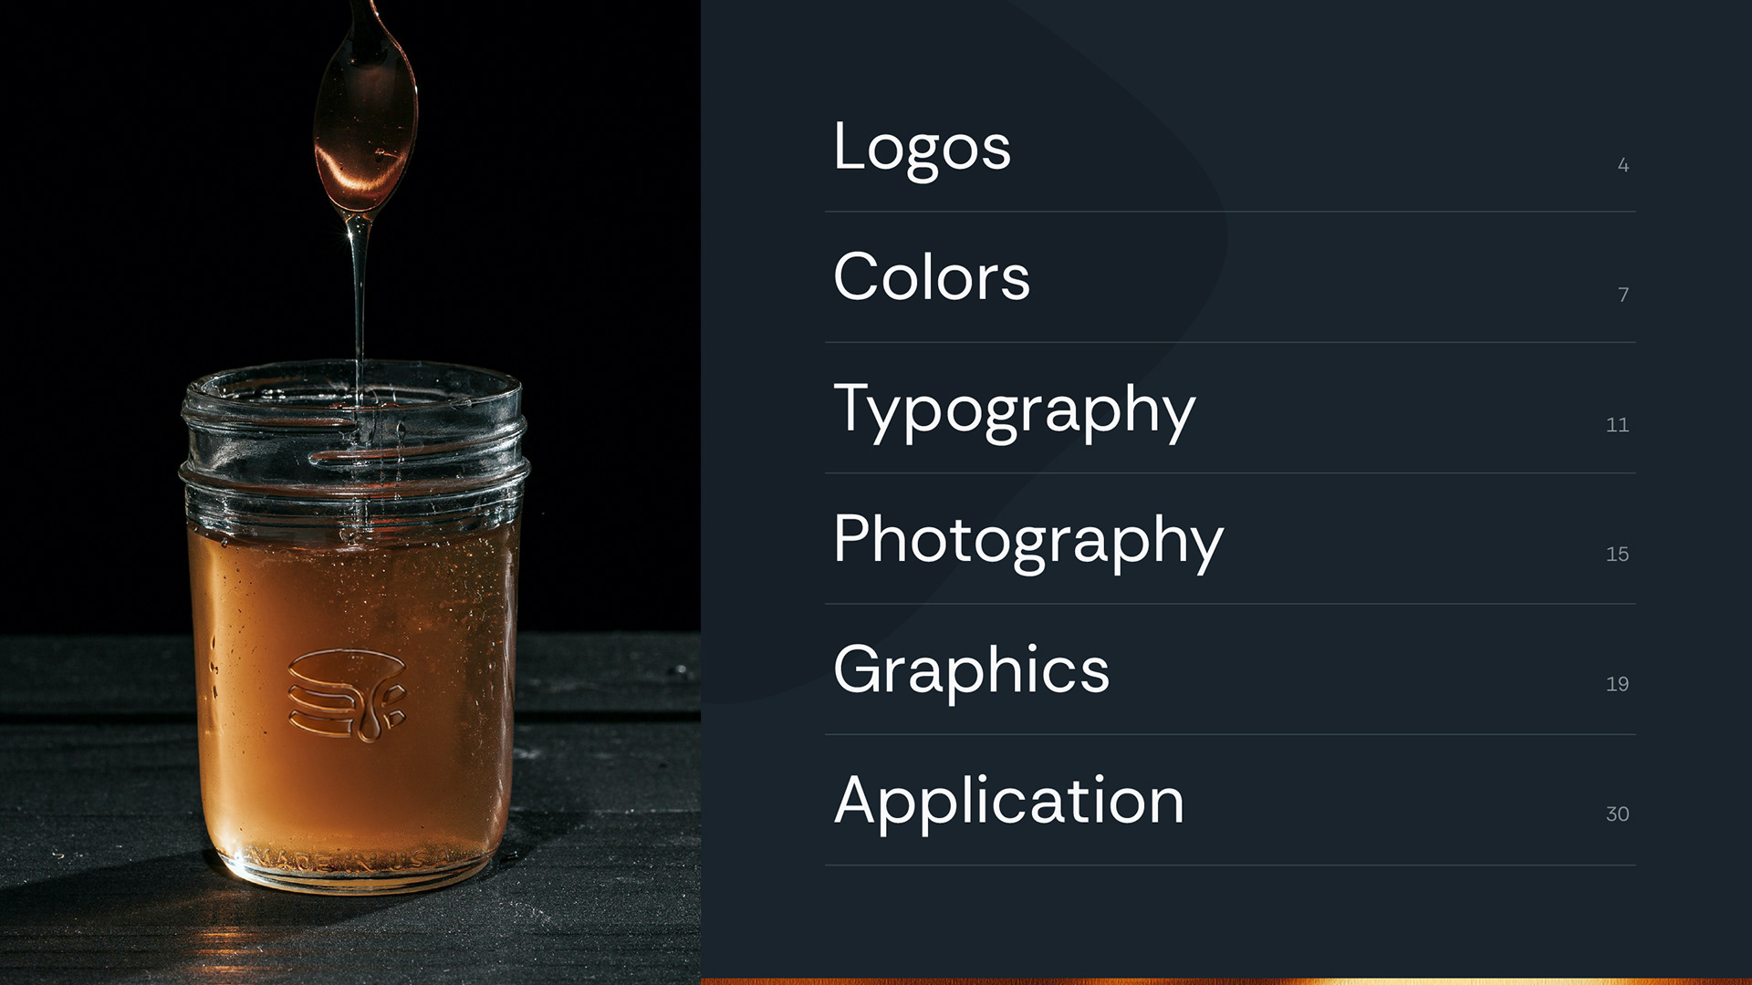
Task: Open the Graphics contents entry
Action: (971, 671)
